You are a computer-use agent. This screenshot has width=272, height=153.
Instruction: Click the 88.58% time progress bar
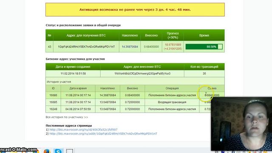click(204, 46)
